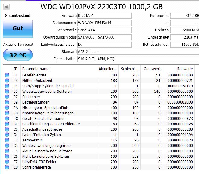Select parameter name Suchfehler
The width and height of the screenshot is (199, 174).
31,97
